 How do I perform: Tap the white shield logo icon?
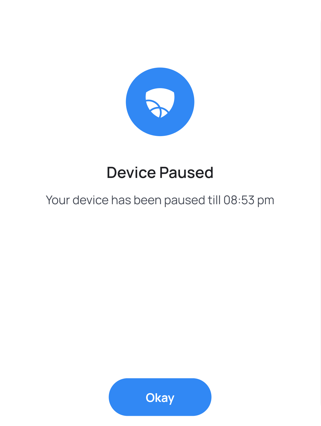click(160, 103)
